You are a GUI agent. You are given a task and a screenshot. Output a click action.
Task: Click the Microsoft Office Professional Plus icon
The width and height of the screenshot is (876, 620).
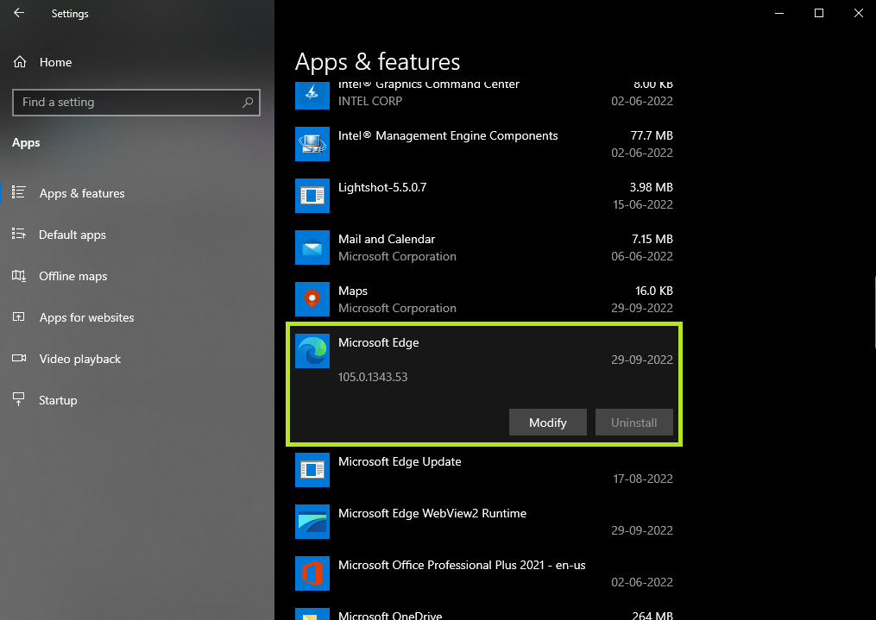312,573
